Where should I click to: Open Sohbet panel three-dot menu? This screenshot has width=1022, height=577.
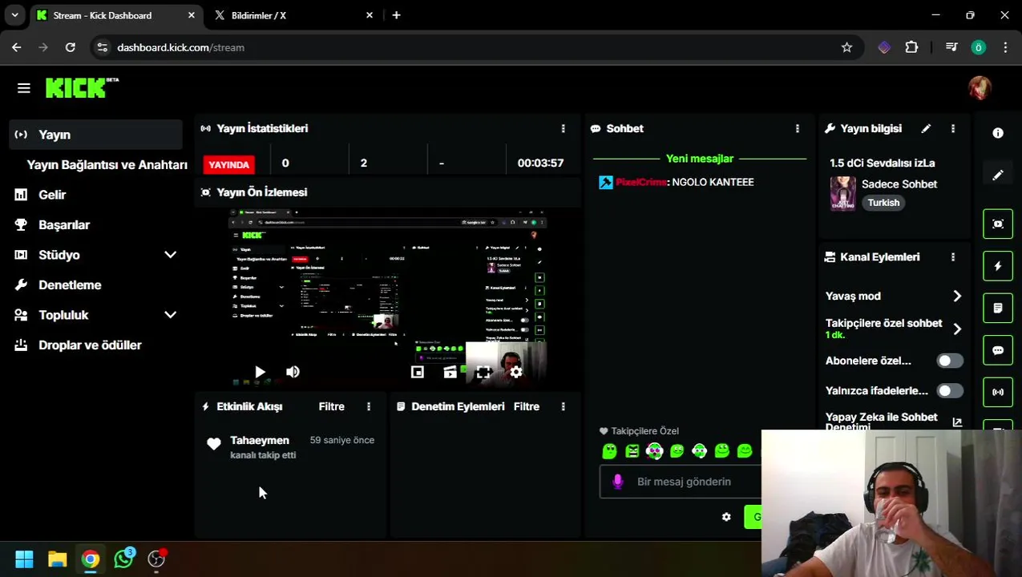click(797, 128)
